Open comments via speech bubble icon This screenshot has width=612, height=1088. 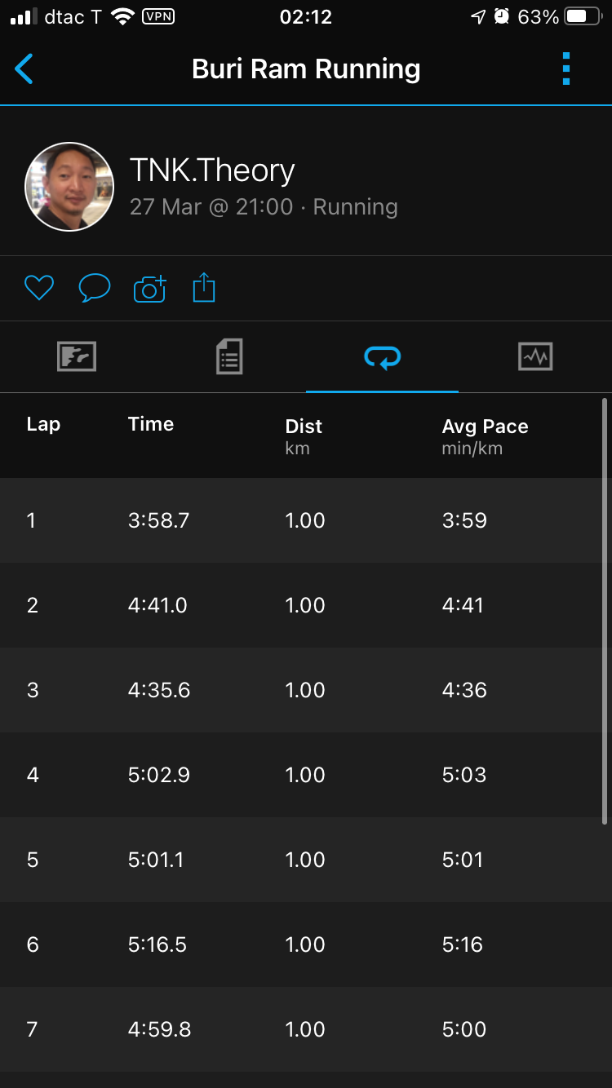[94, 288]
